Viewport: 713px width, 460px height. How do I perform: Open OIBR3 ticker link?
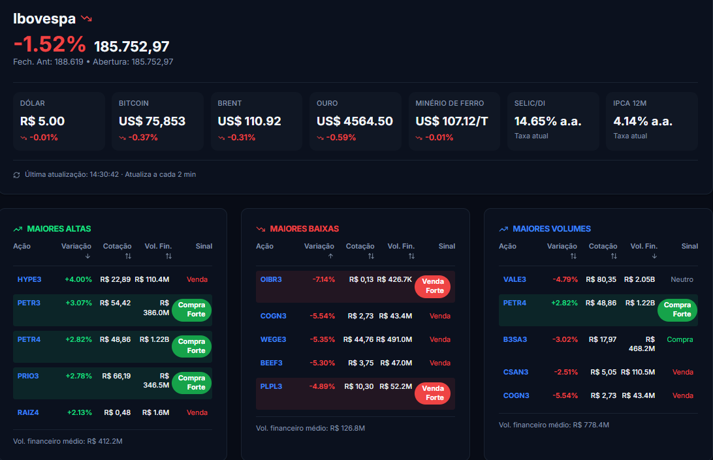coord(271,279)
